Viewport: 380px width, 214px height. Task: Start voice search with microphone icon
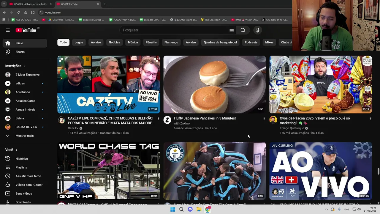(258, 30)
